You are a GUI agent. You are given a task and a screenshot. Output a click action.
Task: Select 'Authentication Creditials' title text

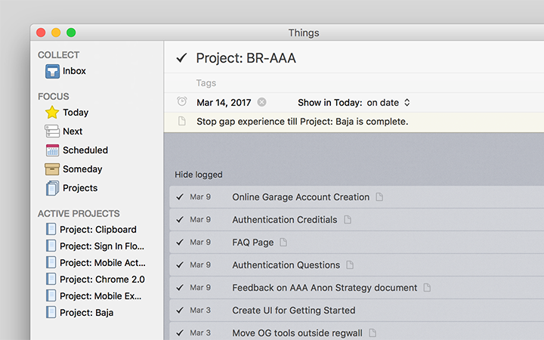[x=285, y=220]
